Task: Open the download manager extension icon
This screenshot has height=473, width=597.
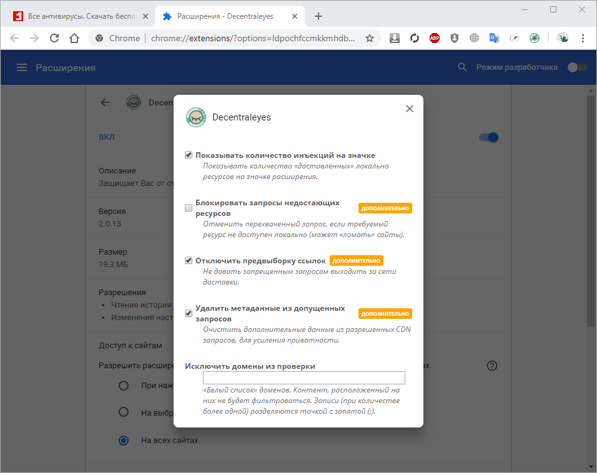Action: (x=395, y=38)
